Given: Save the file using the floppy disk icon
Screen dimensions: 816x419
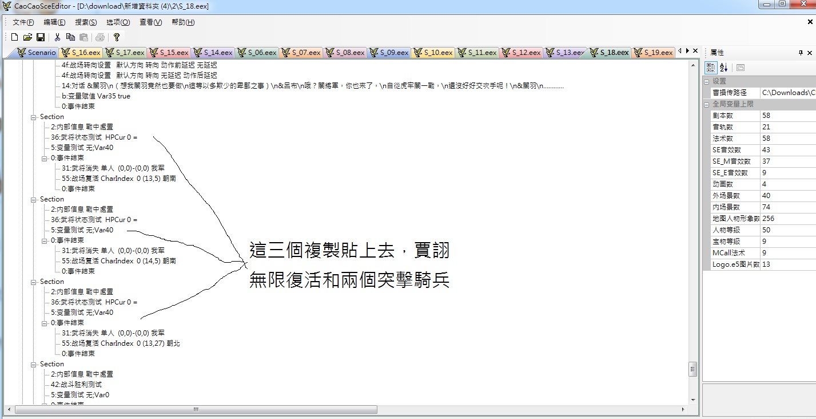Looking at the screenshot, I should point(41,37).
